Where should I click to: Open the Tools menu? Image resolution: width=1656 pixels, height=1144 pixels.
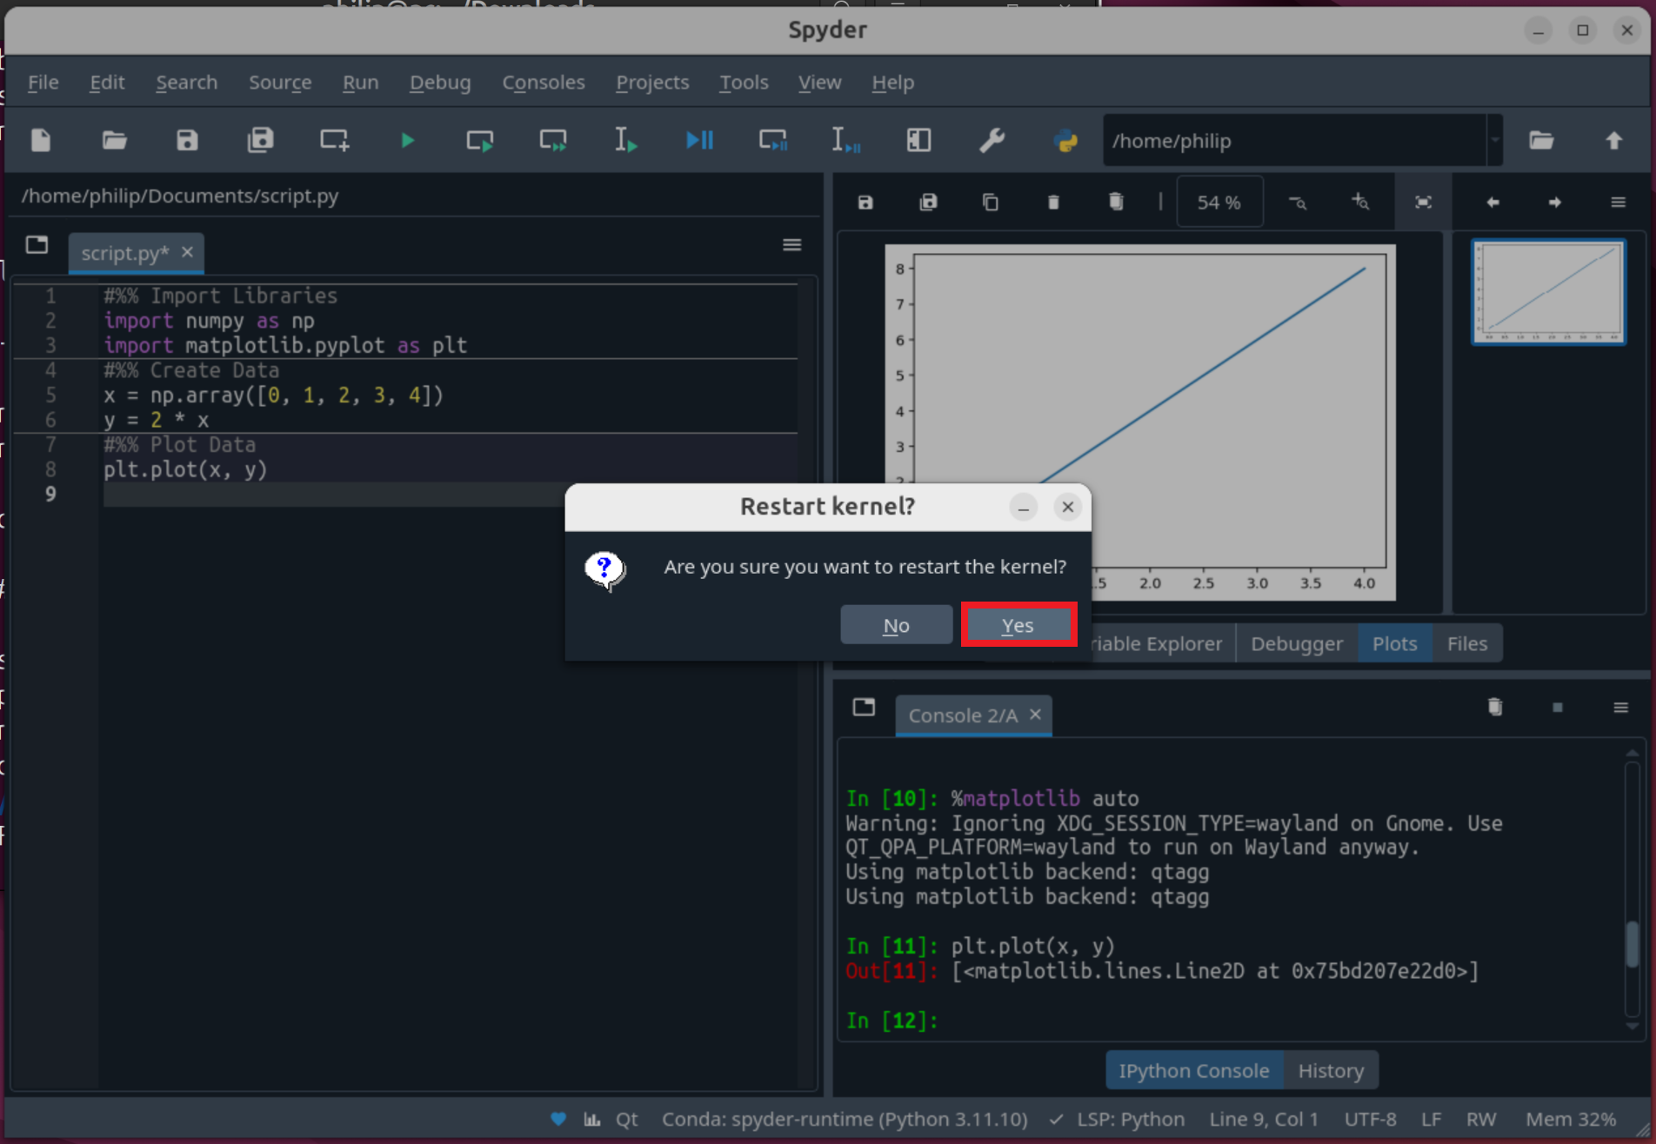click(744, 83)
